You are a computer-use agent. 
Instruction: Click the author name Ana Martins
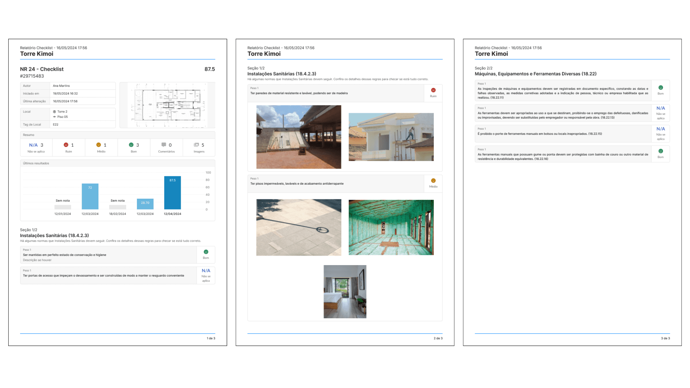coord(61,86)
